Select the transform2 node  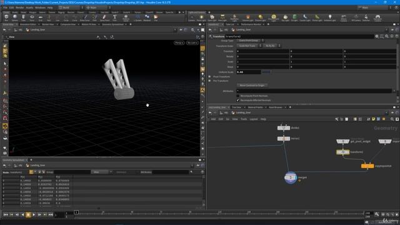pos(343,152)
